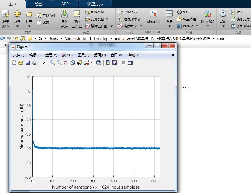Select the Pan hand tool in Figure 1
The image size is (251, 193).
(66, 63)
